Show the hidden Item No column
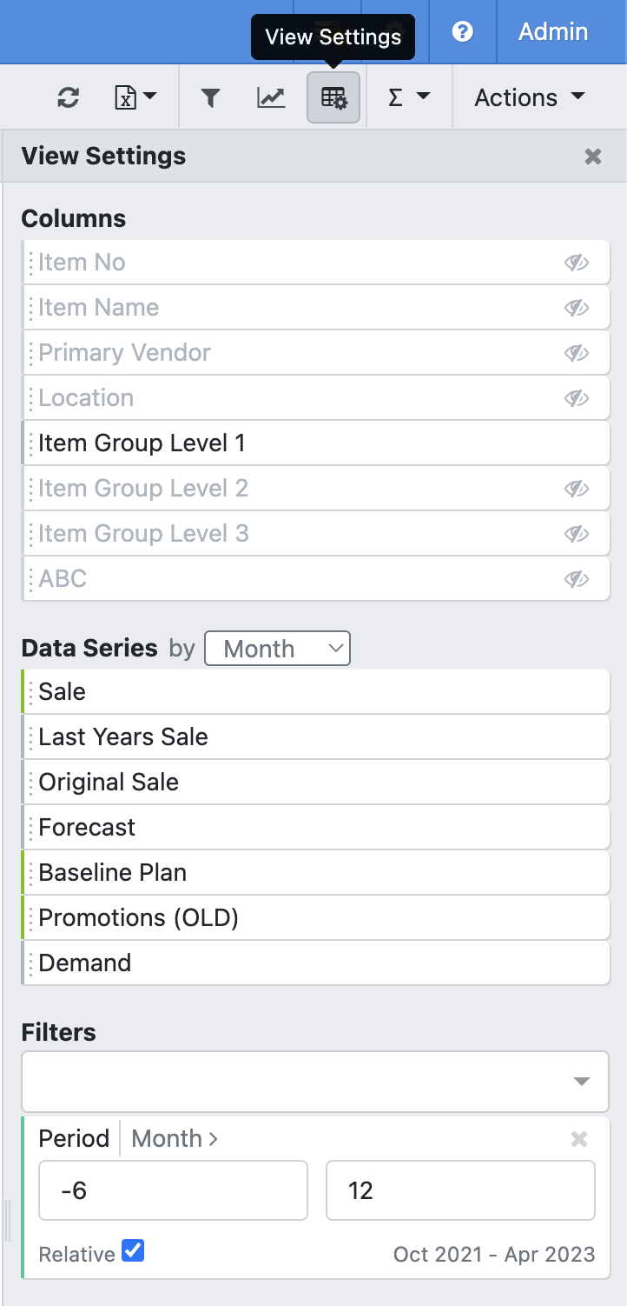The height and width of the screenshot is (1306, 627). pos(577,263)
